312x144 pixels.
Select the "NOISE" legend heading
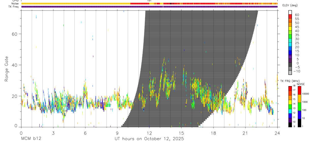tap(301, 84)
